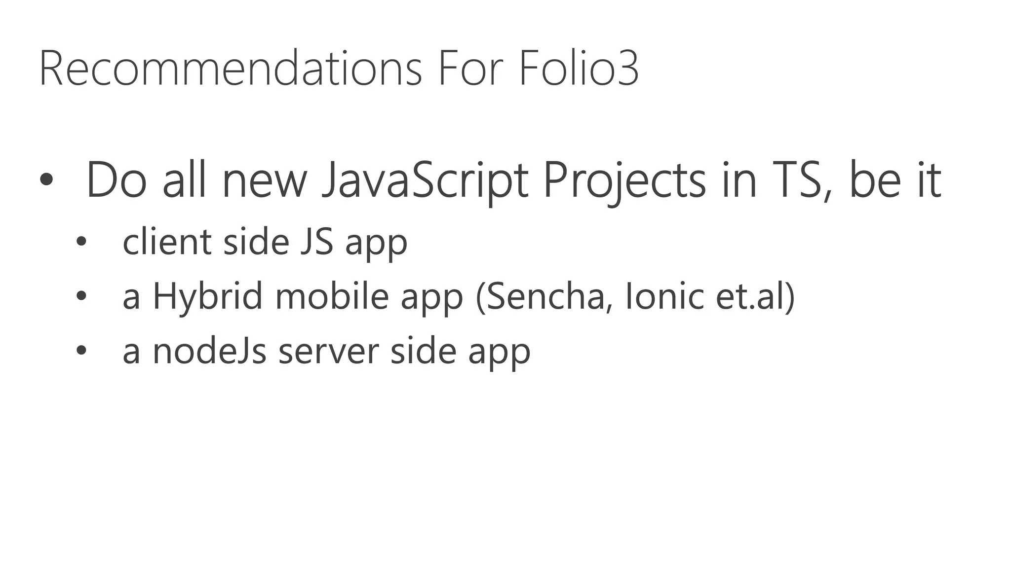Click the word "Projects" in the main bullet
1011x568 pixels.
pos(624,179)
